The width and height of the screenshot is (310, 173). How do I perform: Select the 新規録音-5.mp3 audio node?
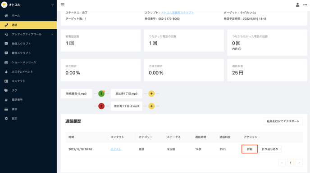click(x=76, y=94)
